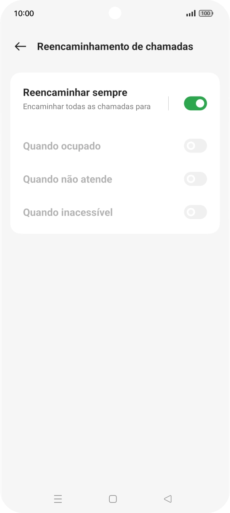This screenshot has width=230, height=513.
Task: Open the Quando não atende entry
Action: click(x=67, y=179)
